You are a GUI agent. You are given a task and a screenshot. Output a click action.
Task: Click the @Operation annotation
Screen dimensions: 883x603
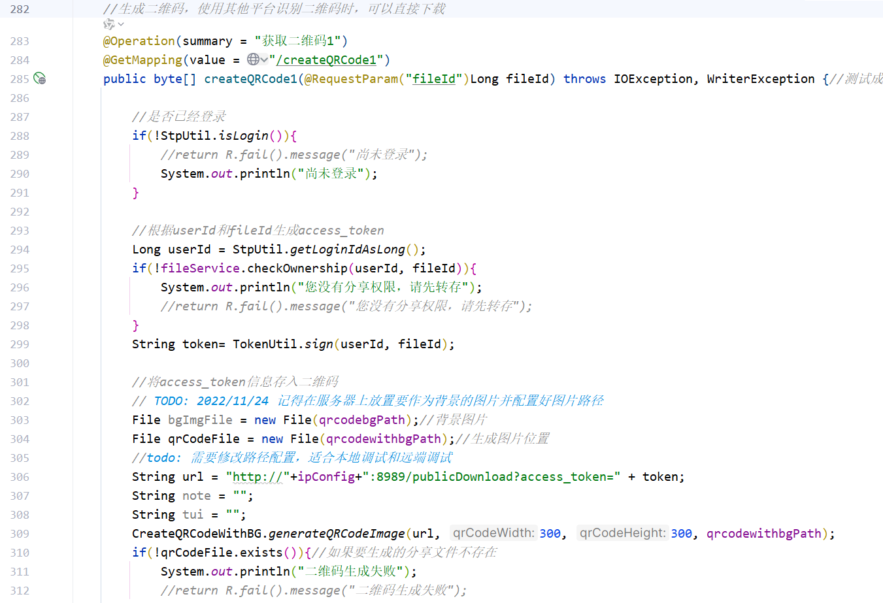pos(139,41)
